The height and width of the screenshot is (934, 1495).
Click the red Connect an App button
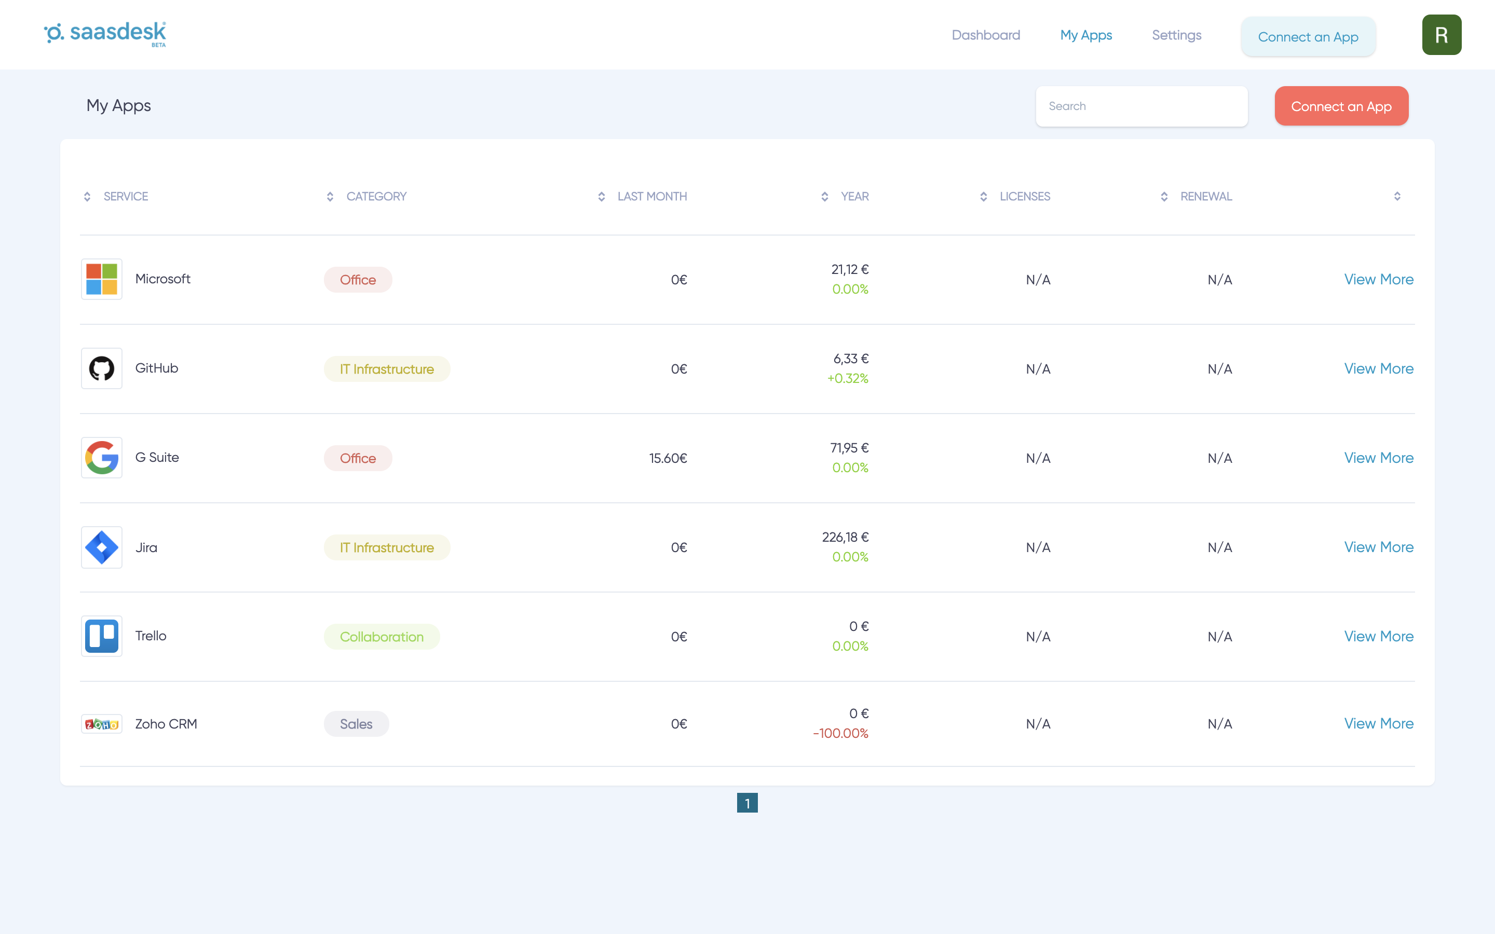[1341, 106]
